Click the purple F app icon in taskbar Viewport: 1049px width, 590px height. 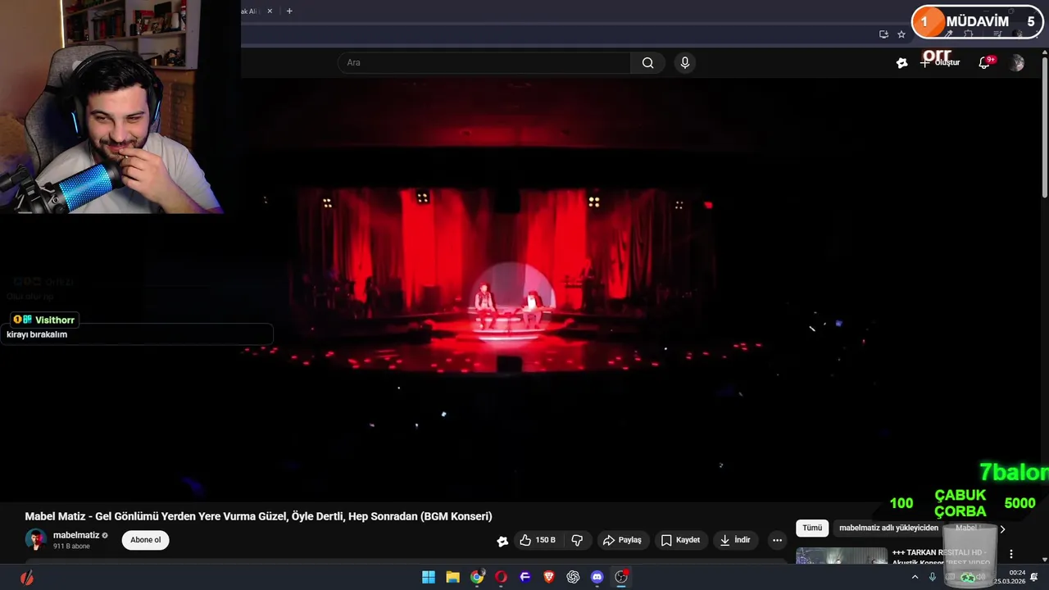(525, 577)
